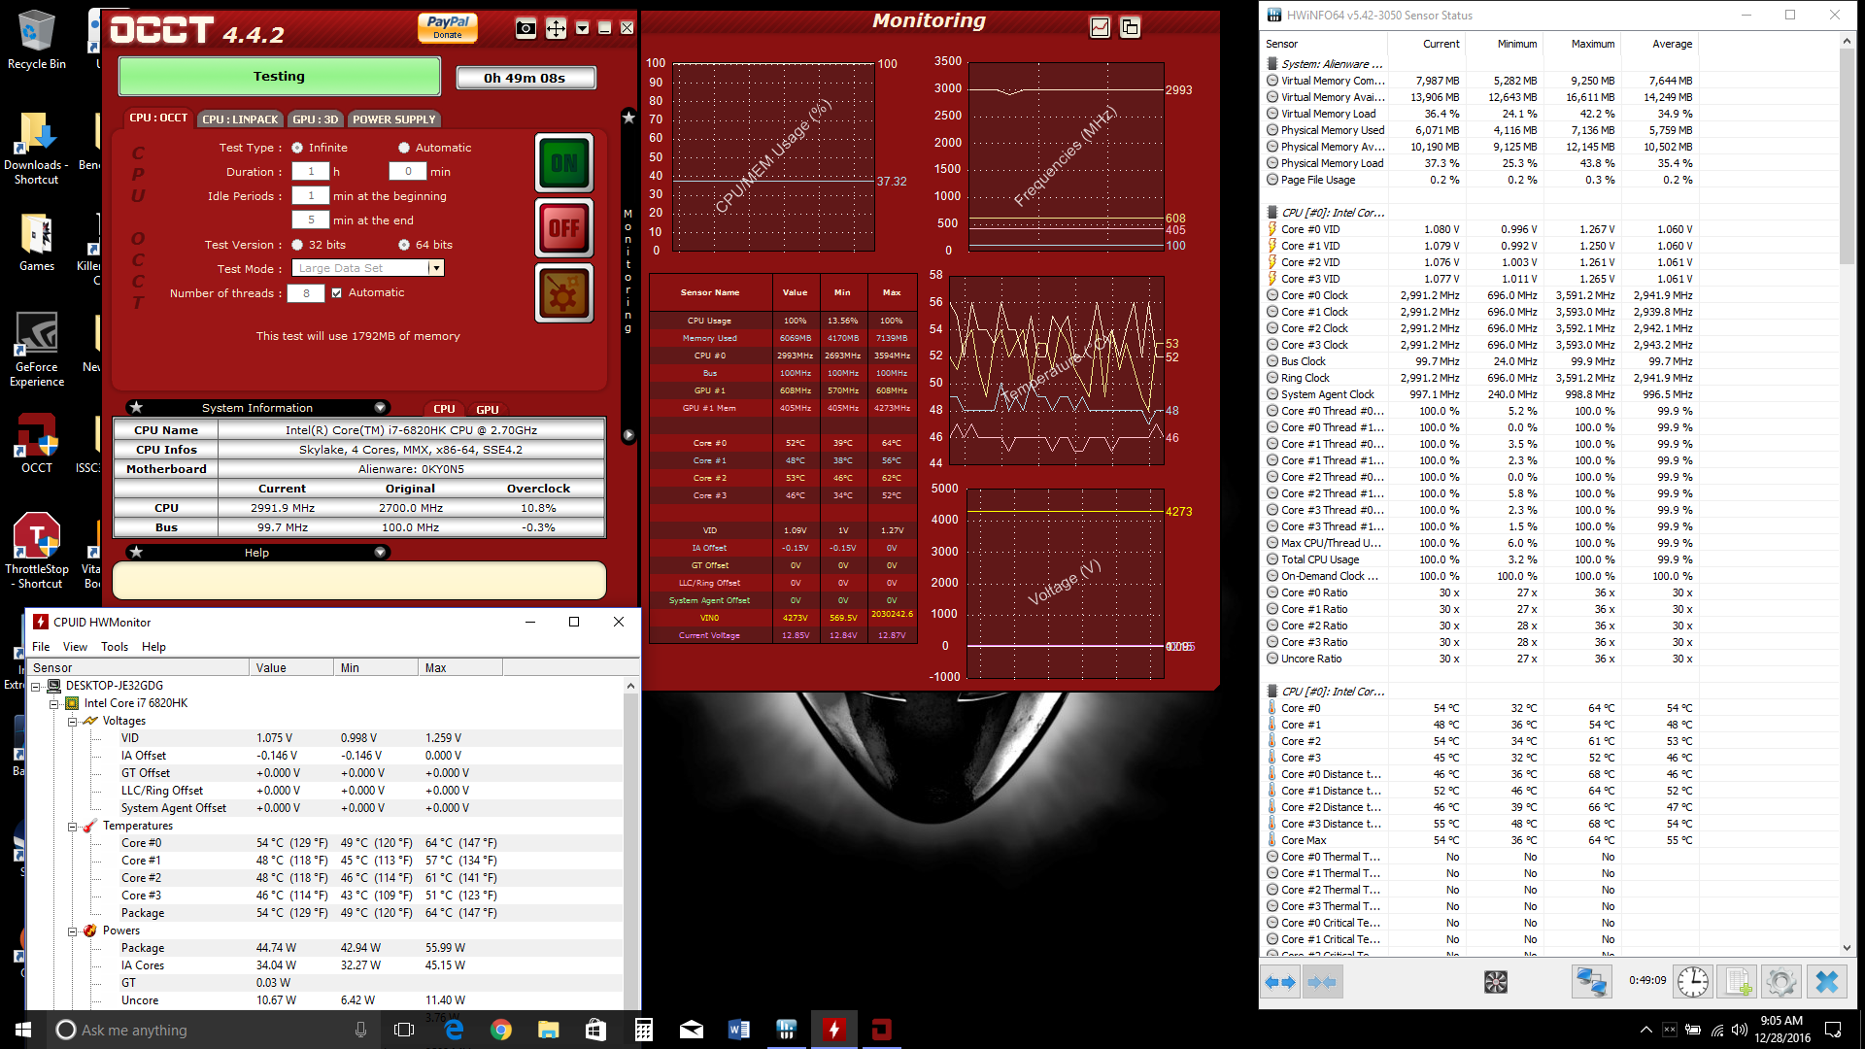Open Chrome from the taskbar
This screenshot has width=1865, height=1049.
pos(501,1030)
